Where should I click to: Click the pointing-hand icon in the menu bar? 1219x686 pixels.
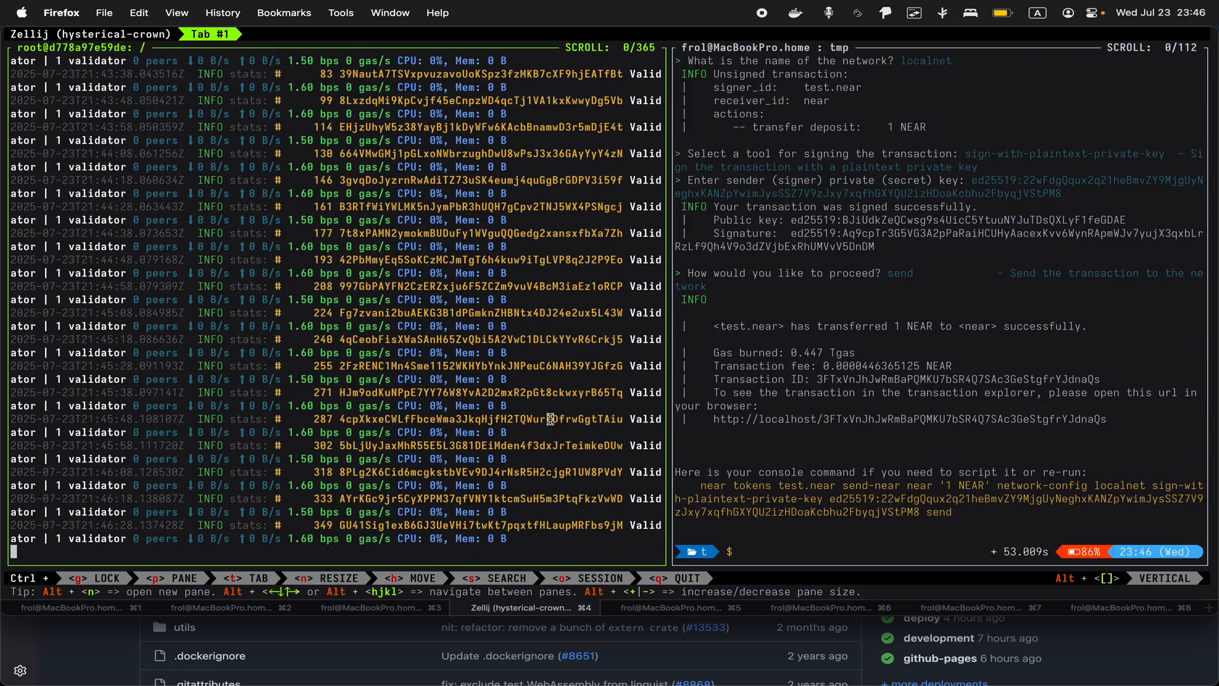pyautogui.click(x=885, y=13)
